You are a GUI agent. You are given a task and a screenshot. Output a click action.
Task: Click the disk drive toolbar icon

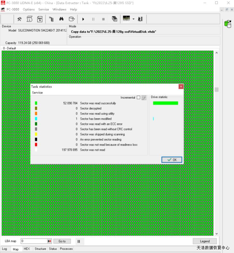(72, 19)
